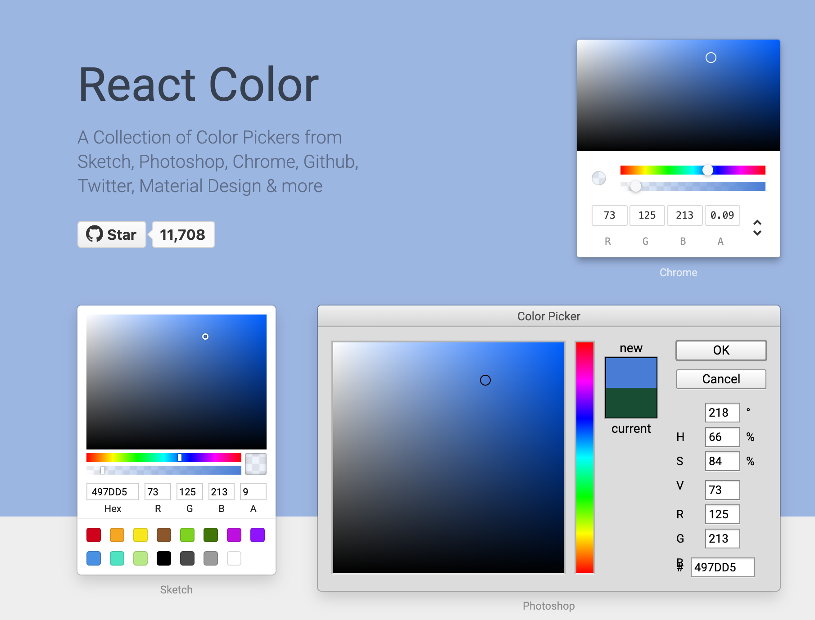815x620 pixels.
Task: Click the Sketch picker B input field
Action: click(222, 492)
